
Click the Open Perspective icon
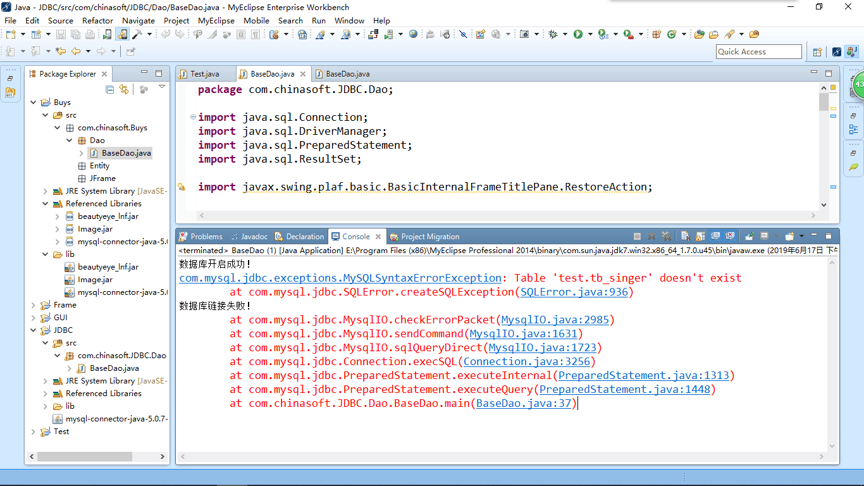pyautogui.click(x=817, y=52)
